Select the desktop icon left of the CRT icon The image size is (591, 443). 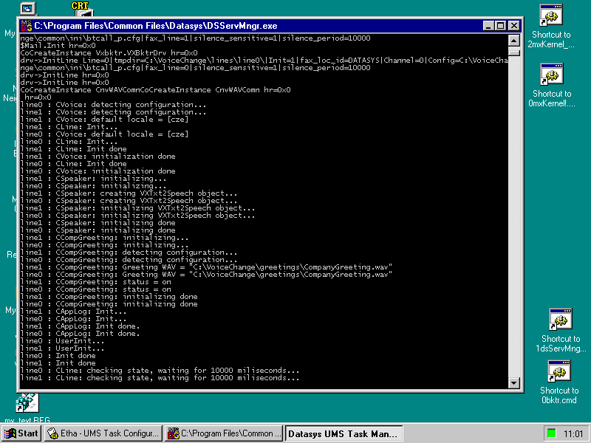(x=27, y=9)
